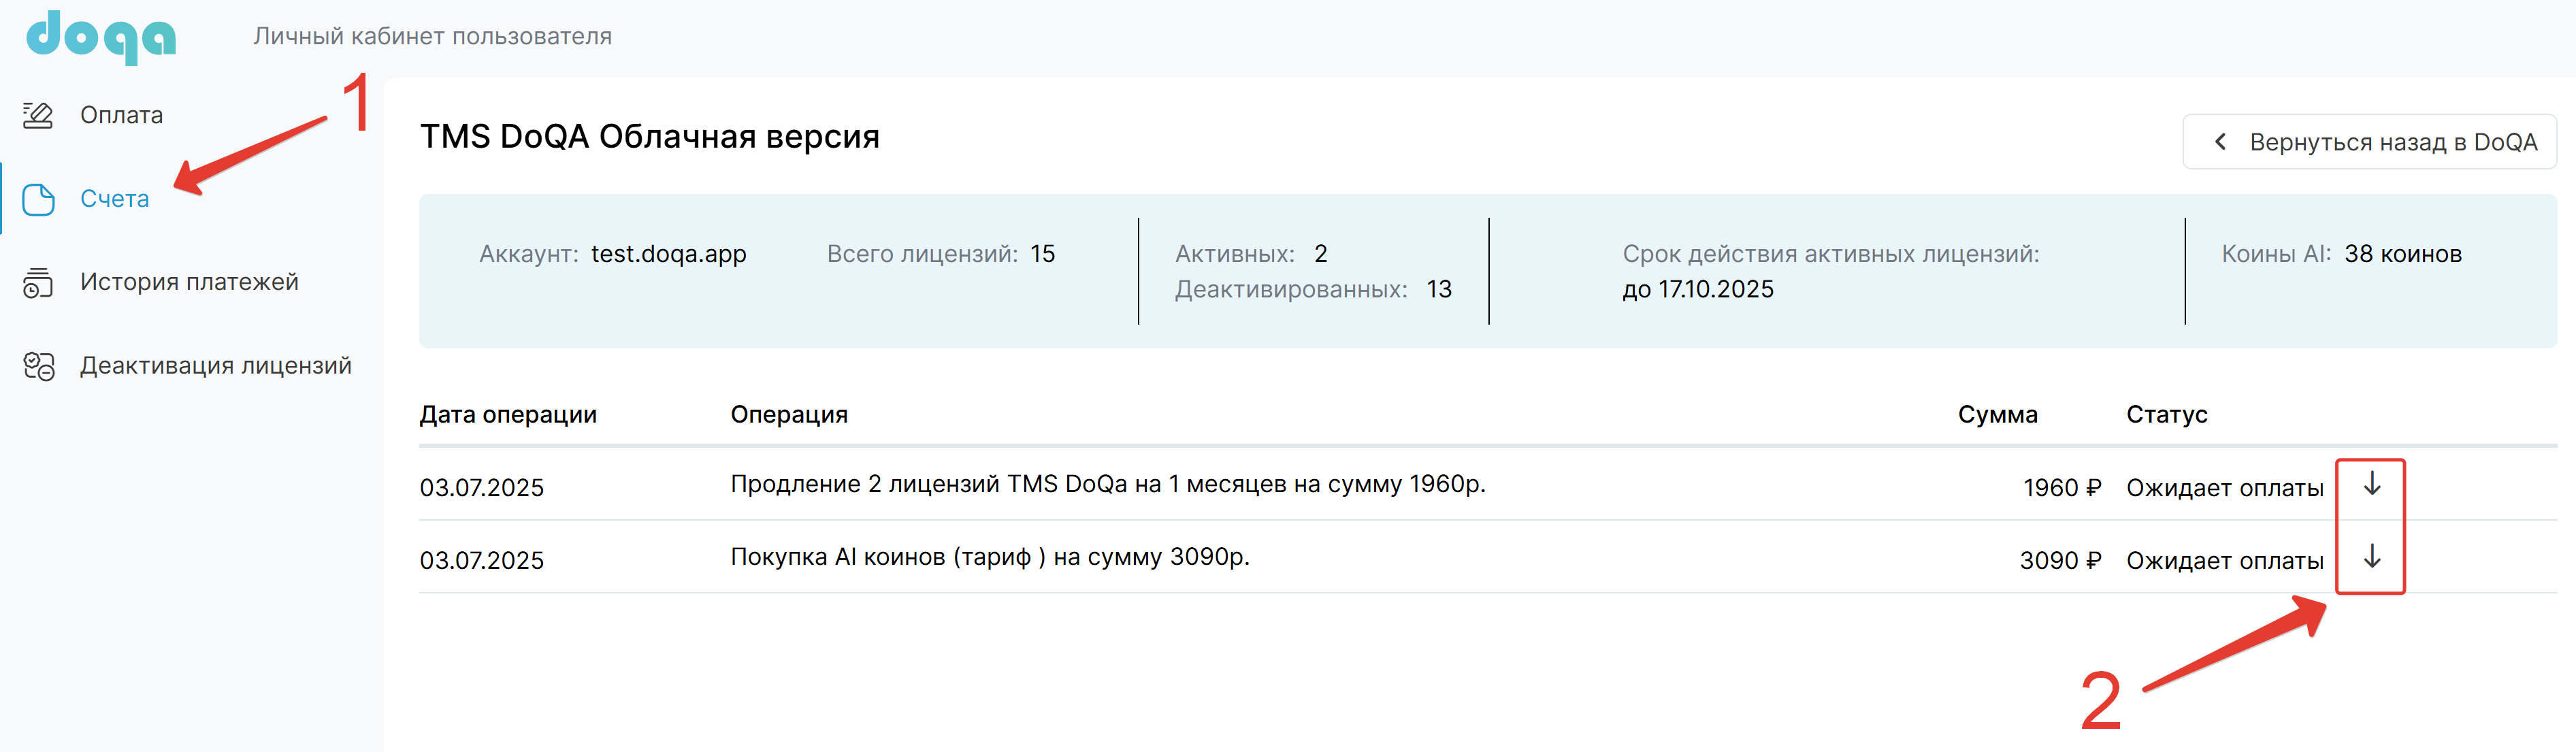Click the doqa logo

coord(101,38)
